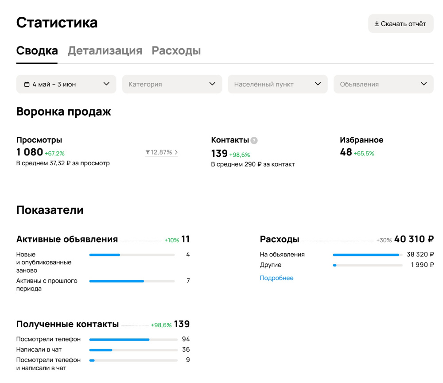This screenshot has height=383, width=443.
Task: Click the Избранное label
Action: (361, 140)
